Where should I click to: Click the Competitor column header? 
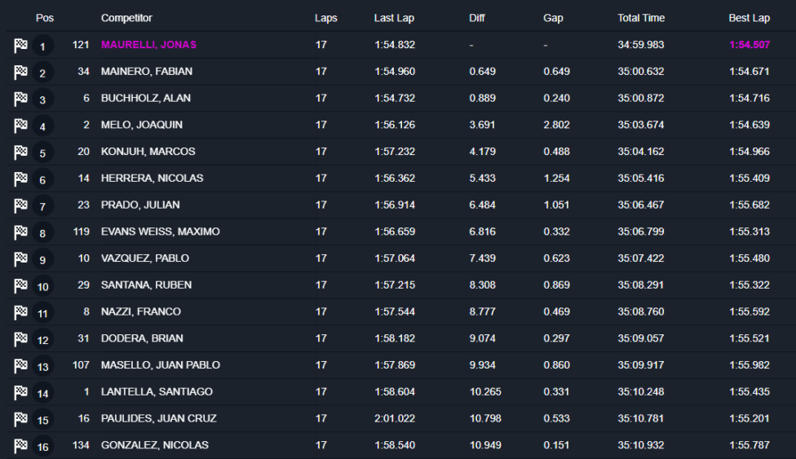point(126,18)
